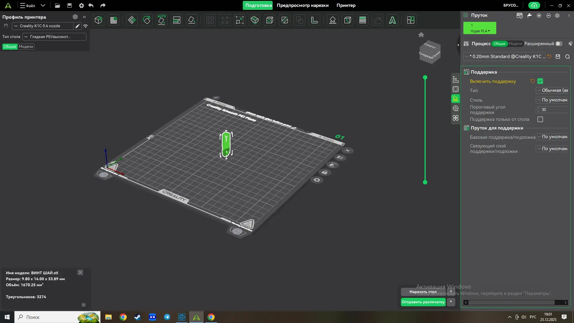The height and width of the screenshot is (323, 574).
Task: Select Общие under the bed type
Action: tap(10, 47)
